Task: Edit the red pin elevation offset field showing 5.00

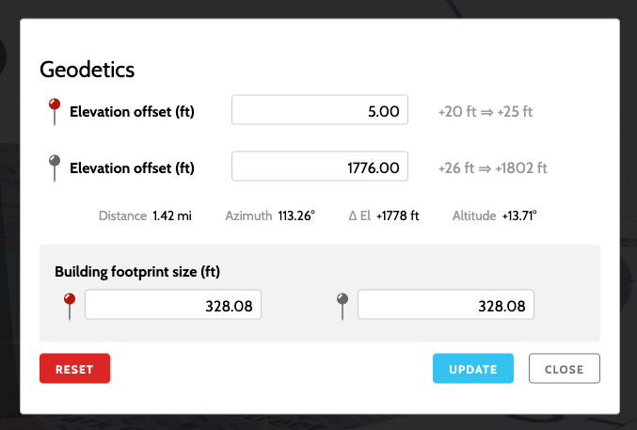Action: point(320,112)
